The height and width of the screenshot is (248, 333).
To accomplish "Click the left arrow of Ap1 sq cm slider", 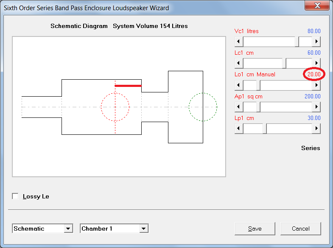I will 239,107.
